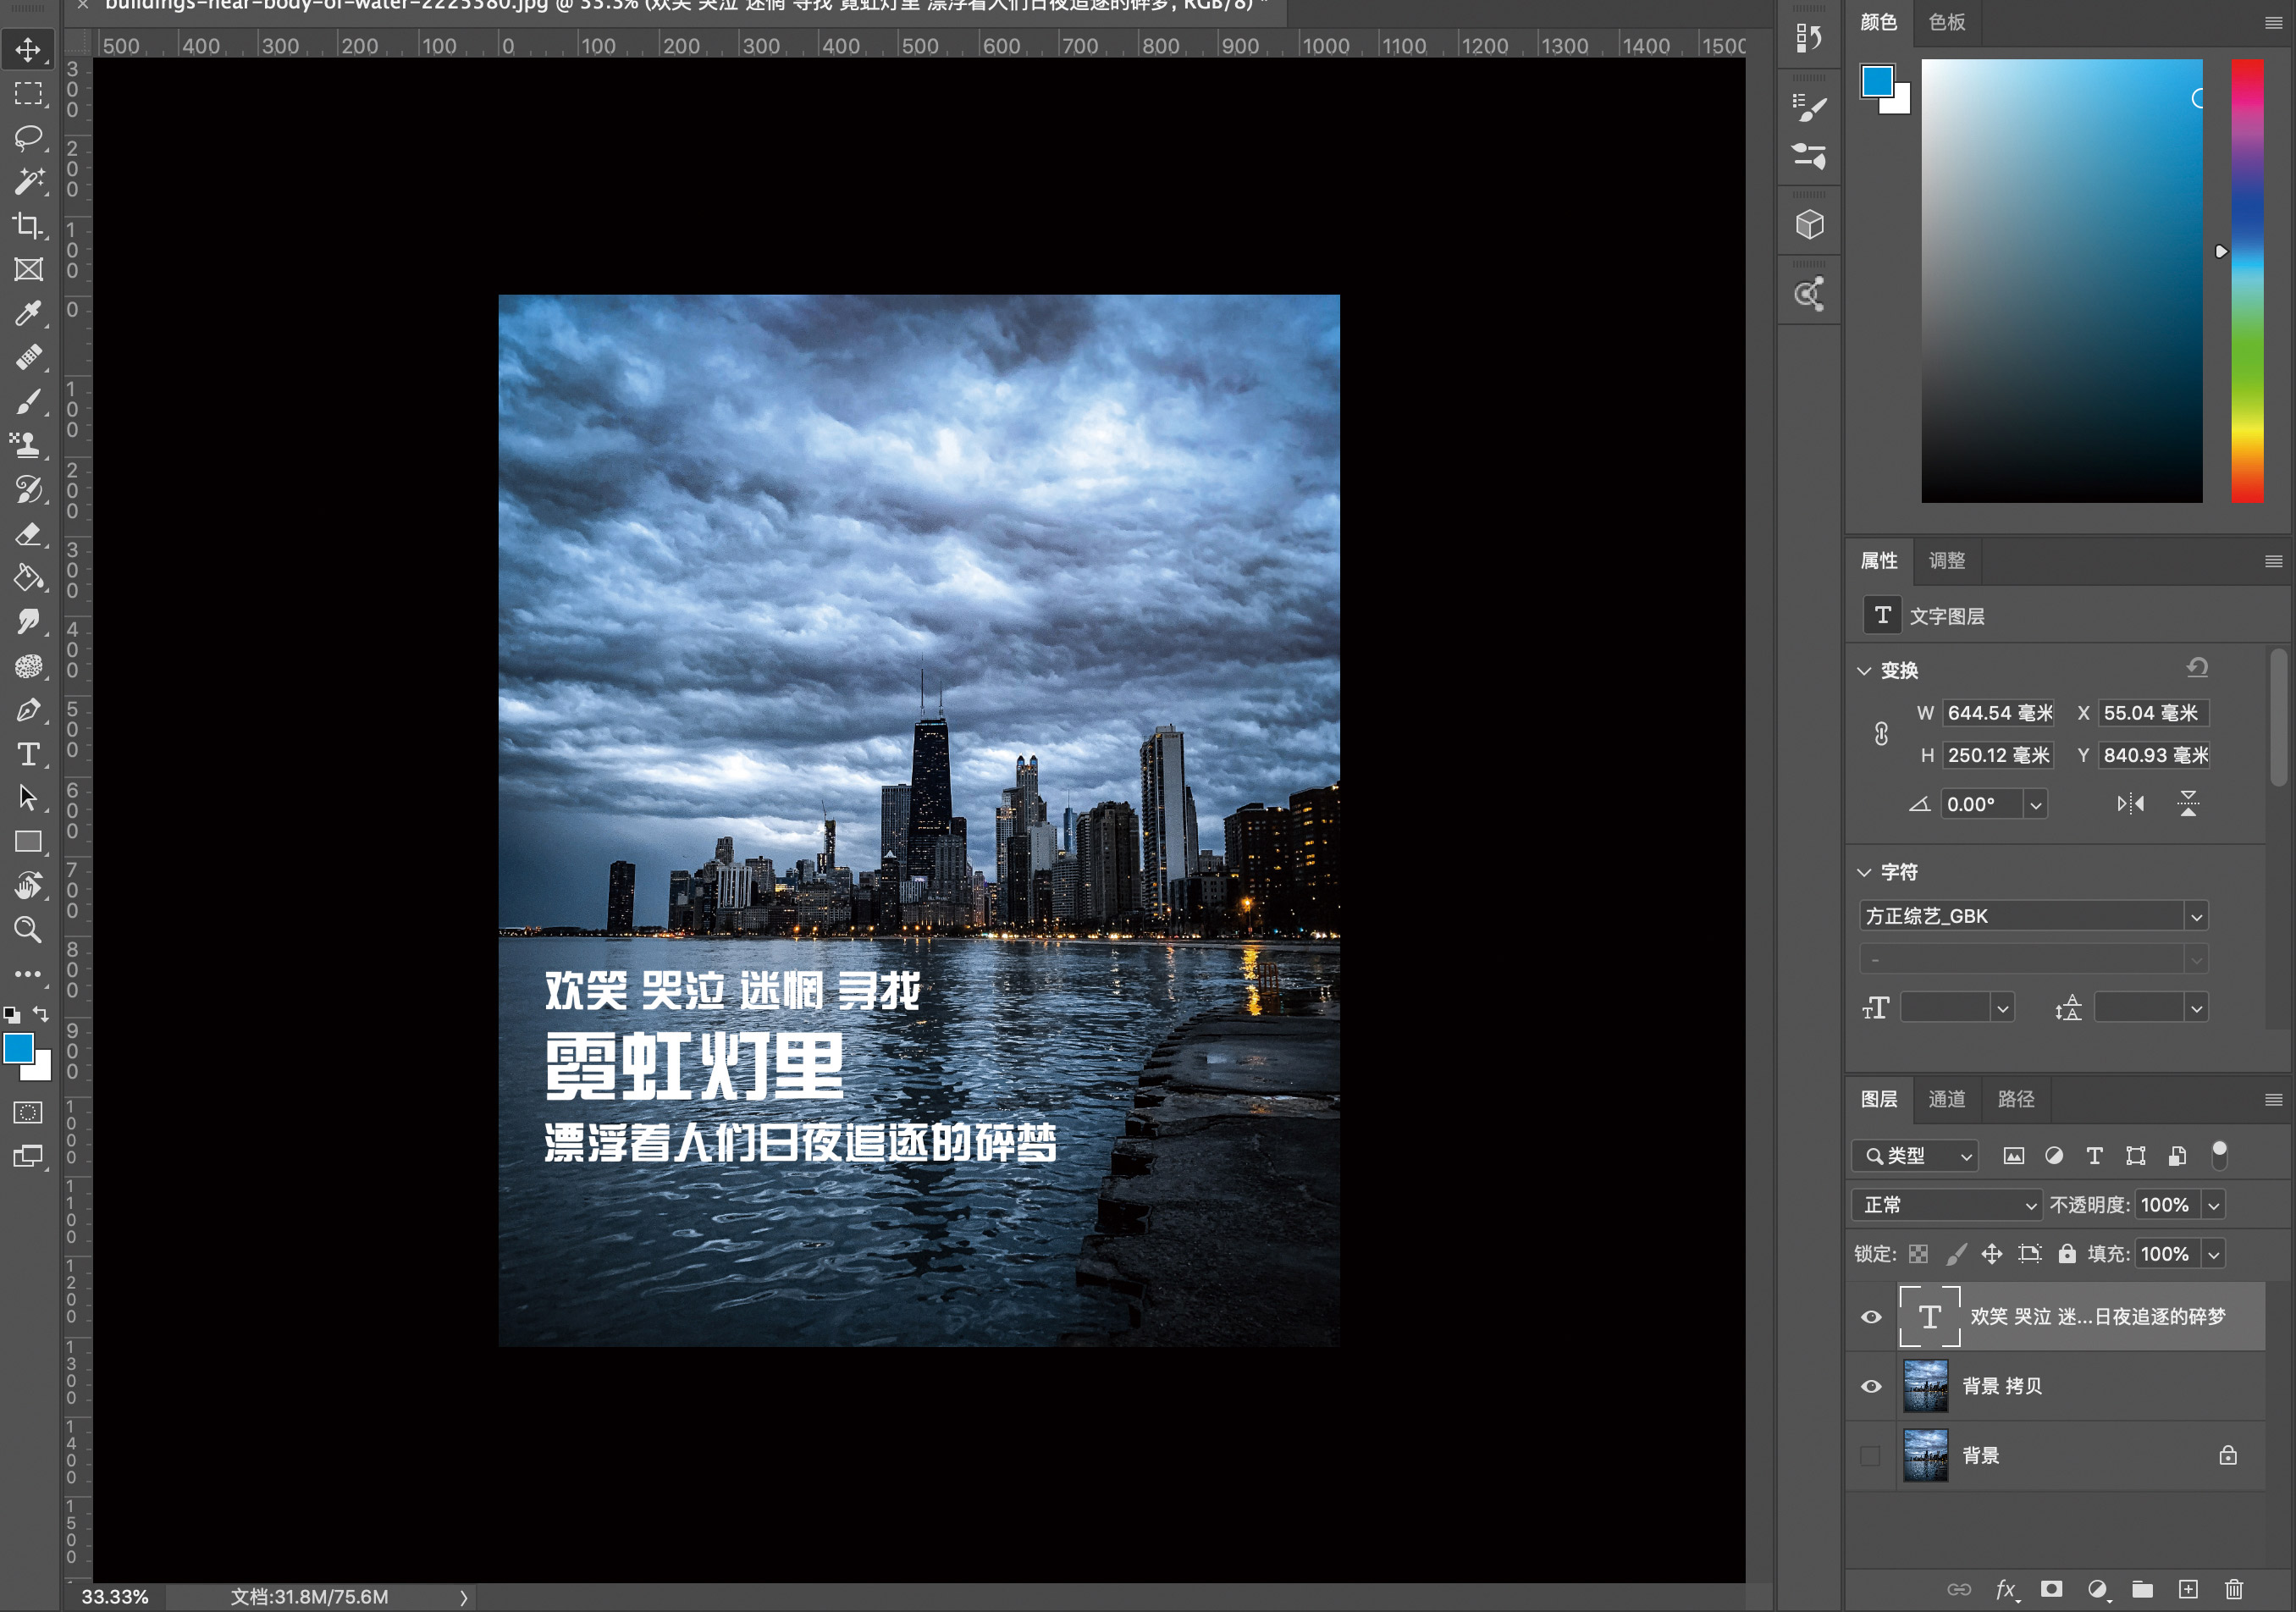Open the 类型 layer filter dropdown
The image size is (2296, 1612).
click(1915, 1156)
